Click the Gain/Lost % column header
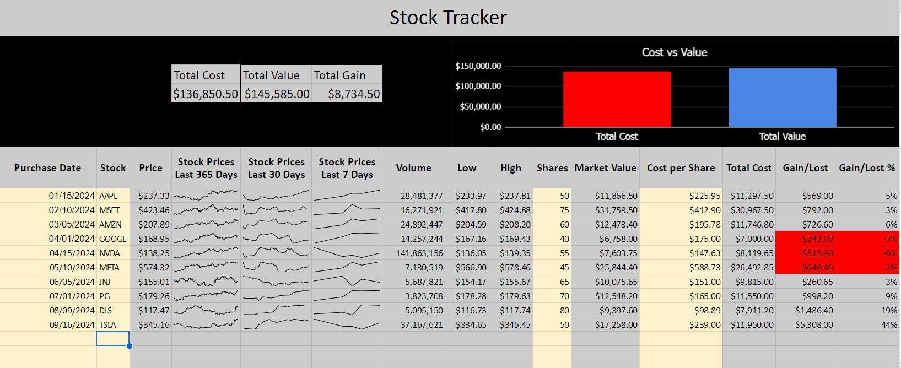 (x=867, y=168)
